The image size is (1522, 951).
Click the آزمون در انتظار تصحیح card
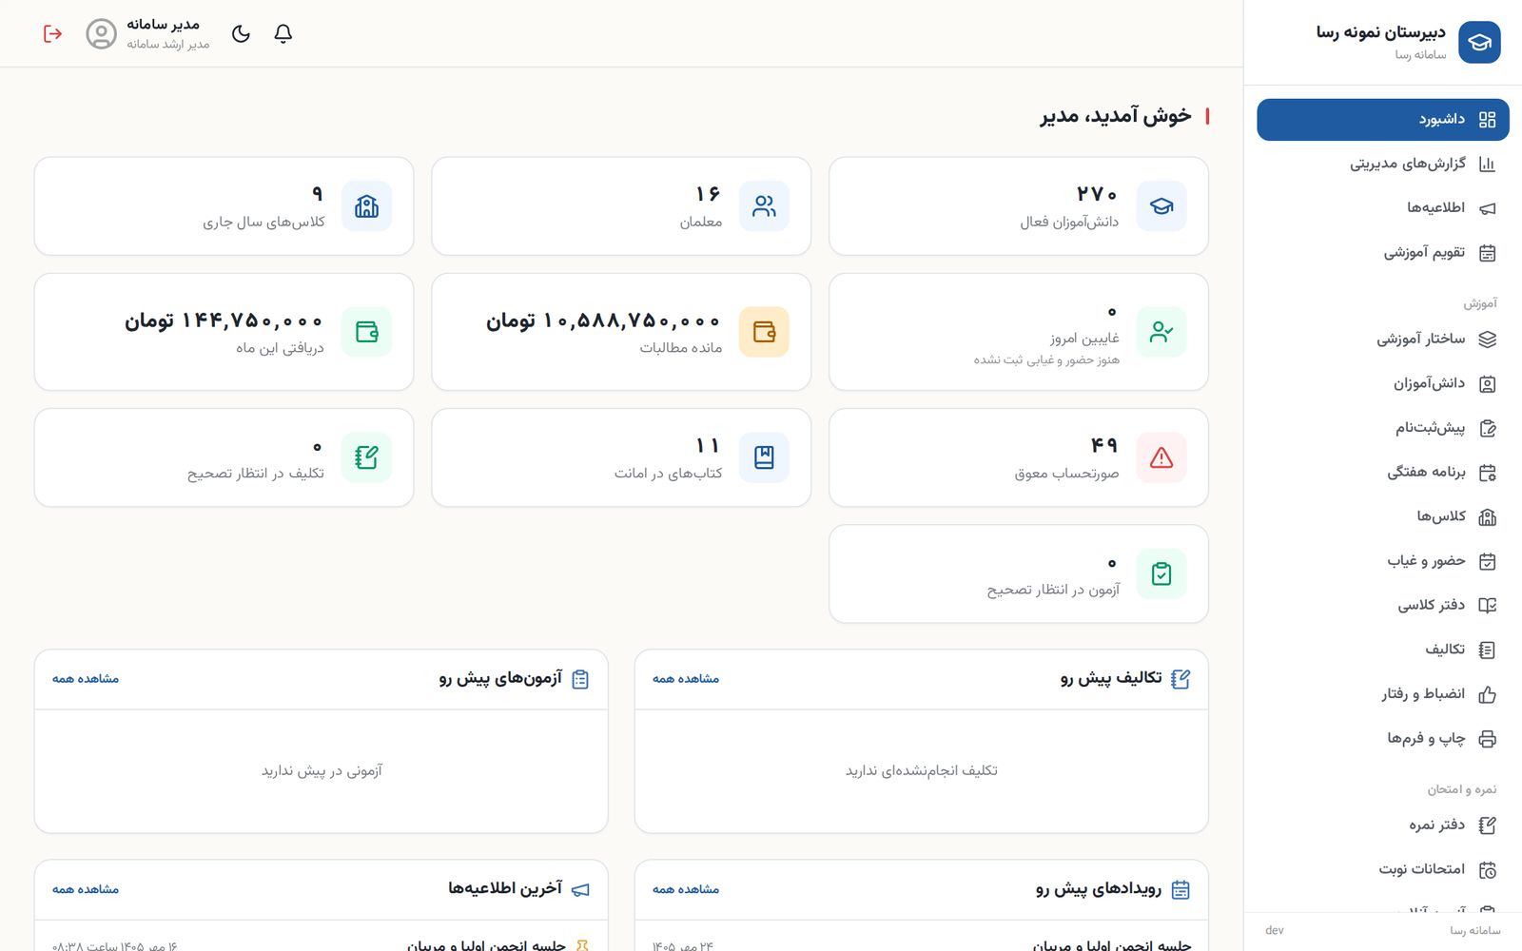[1019, 574]
